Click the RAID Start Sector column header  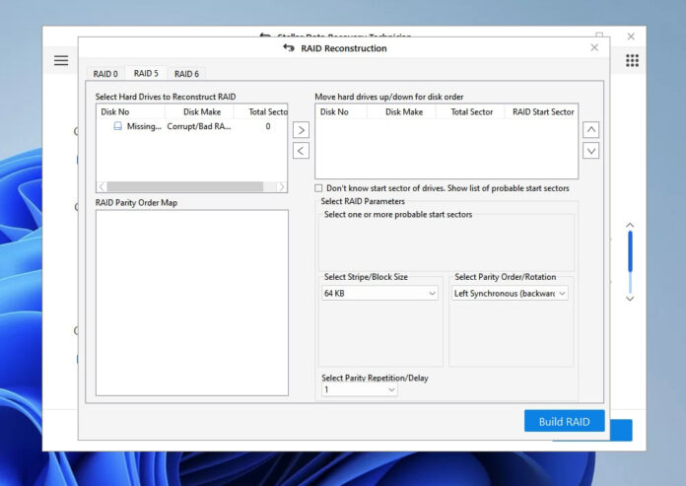pos(542,112)
